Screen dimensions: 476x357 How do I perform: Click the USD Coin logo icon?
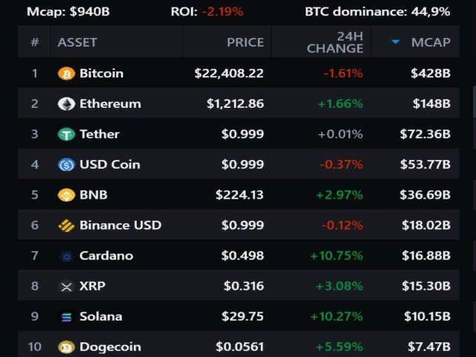(x=66, y=165)
